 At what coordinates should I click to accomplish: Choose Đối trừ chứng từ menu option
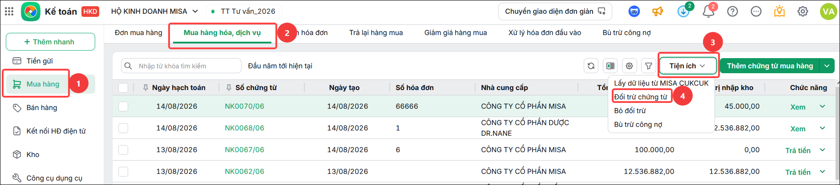click(640, 97)
